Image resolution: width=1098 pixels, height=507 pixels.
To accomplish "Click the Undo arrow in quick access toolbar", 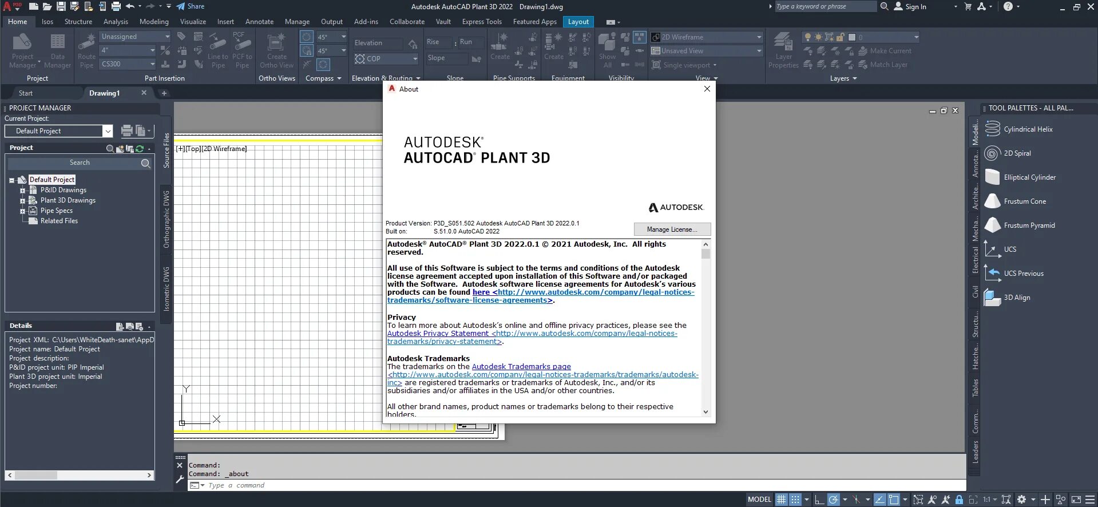I will coord(130,6).
